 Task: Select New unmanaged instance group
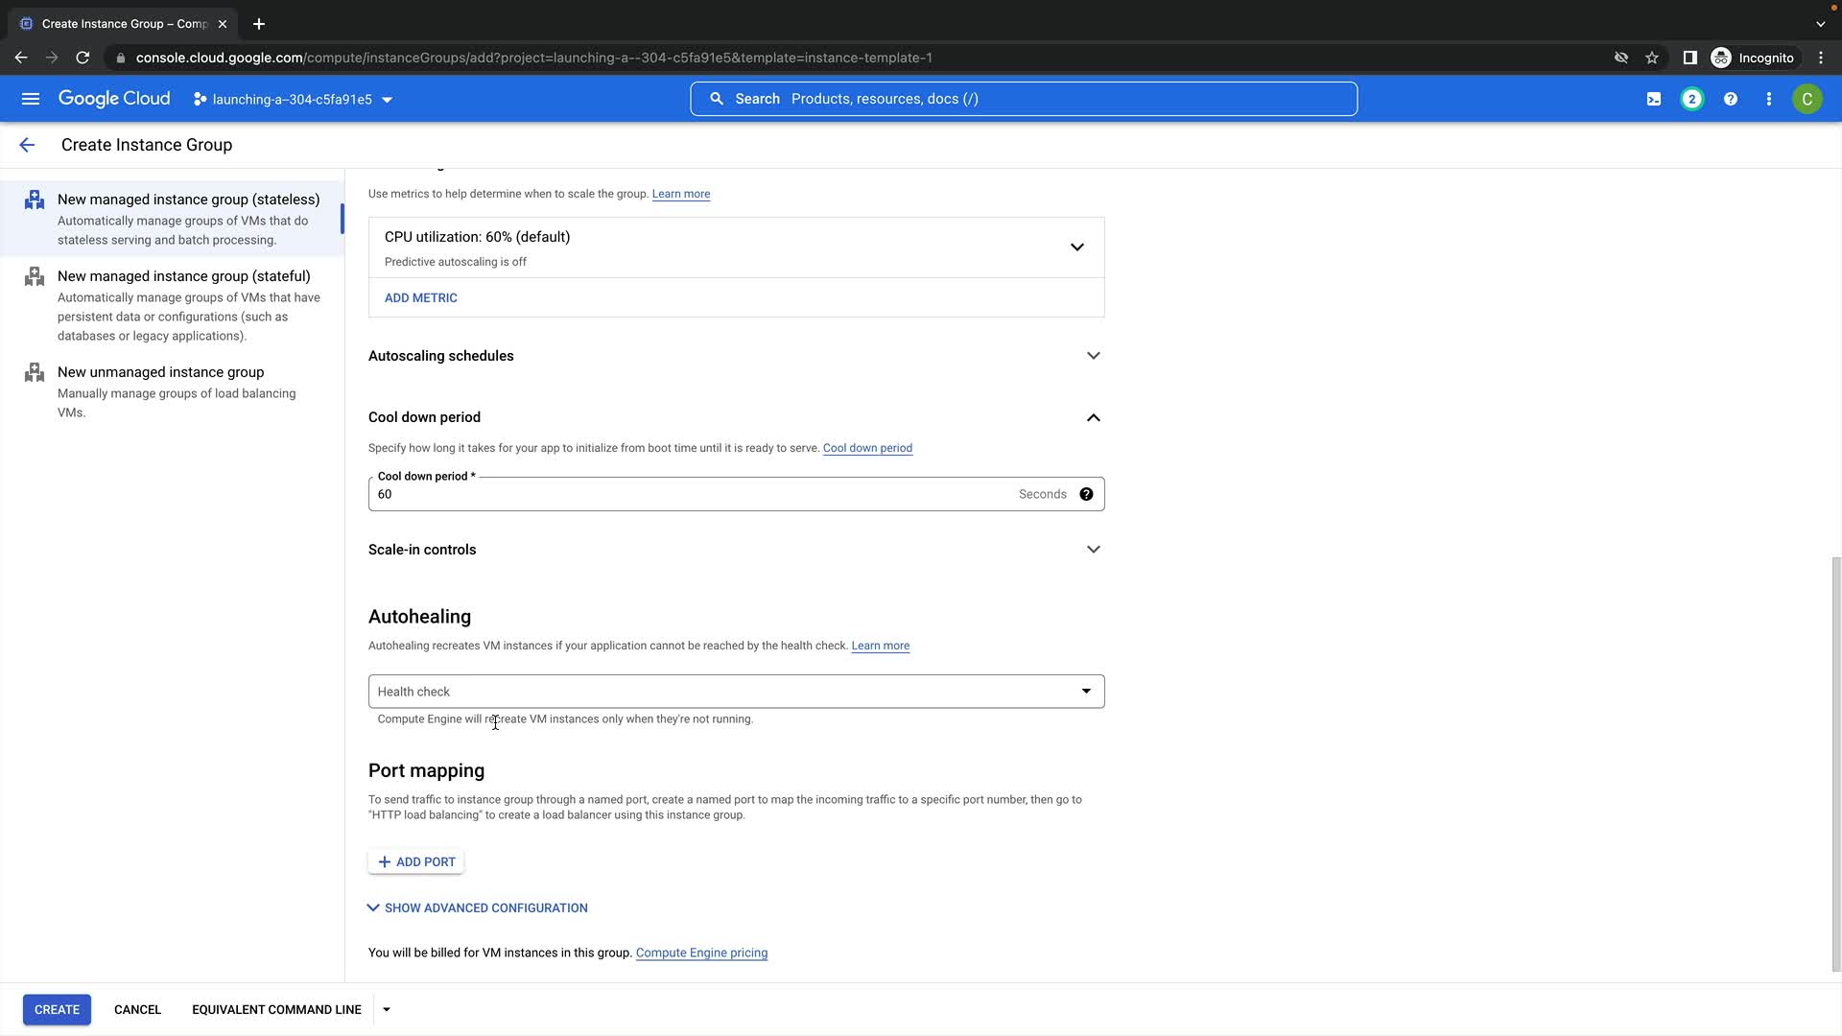point(160,372)
